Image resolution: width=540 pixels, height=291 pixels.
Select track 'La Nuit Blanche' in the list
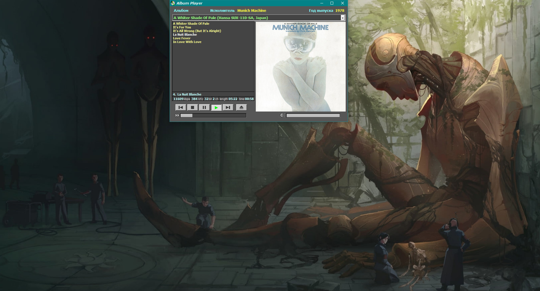(x=185, y=35)
